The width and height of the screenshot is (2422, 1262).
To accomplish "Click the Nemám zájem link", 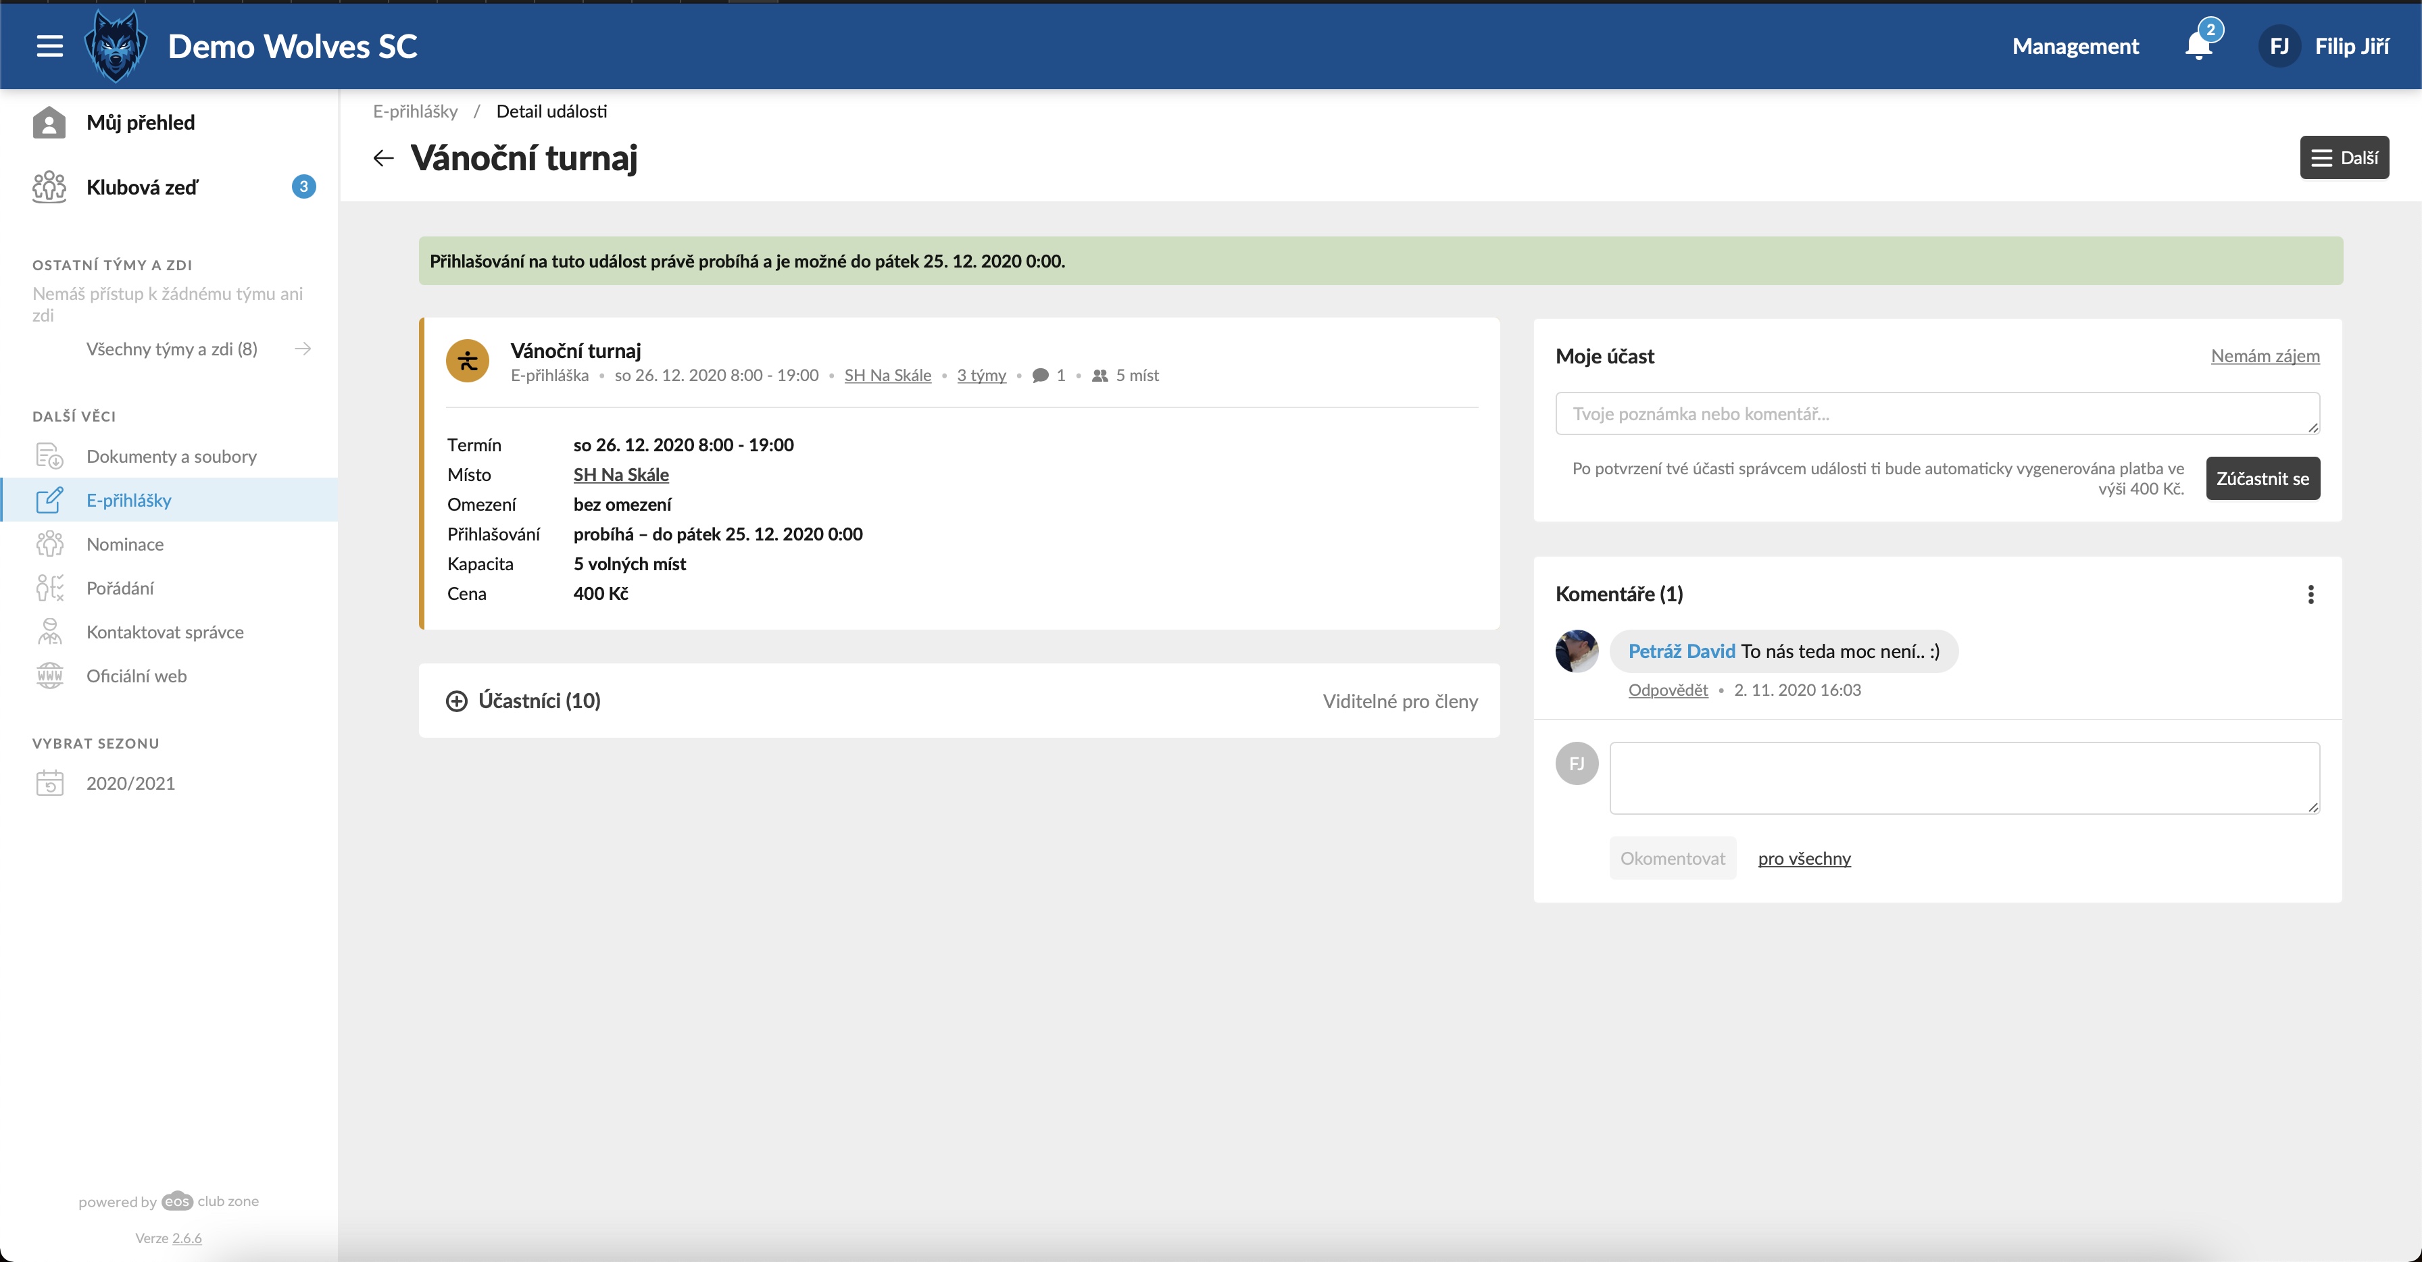I will (2264, 356).
